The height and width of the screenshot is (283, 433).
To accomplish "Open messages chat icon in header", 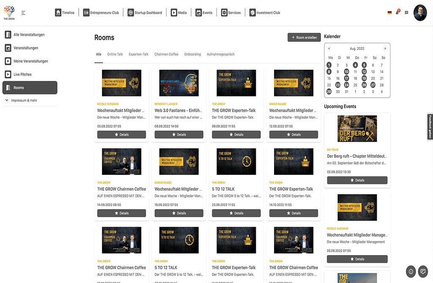I will [406, 13].
